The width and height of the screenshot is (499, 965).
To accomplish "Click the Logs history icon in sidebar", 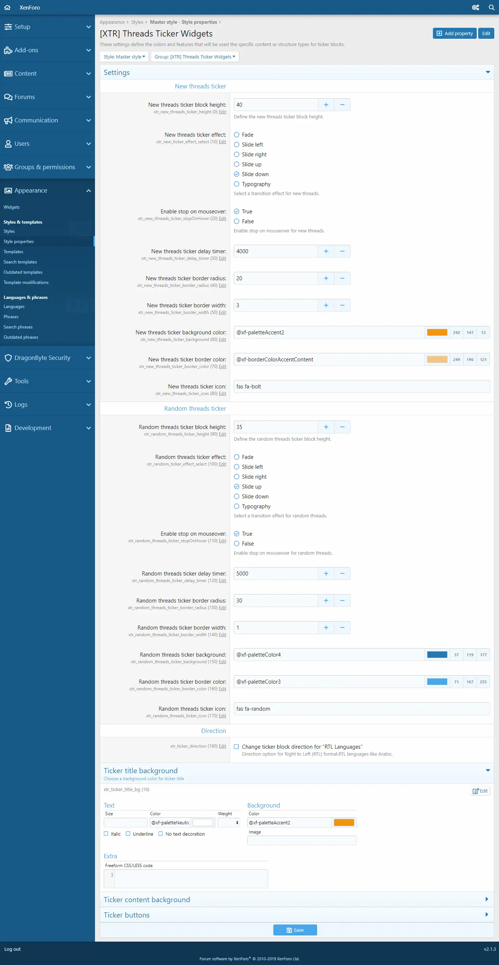I will point(8,404).
